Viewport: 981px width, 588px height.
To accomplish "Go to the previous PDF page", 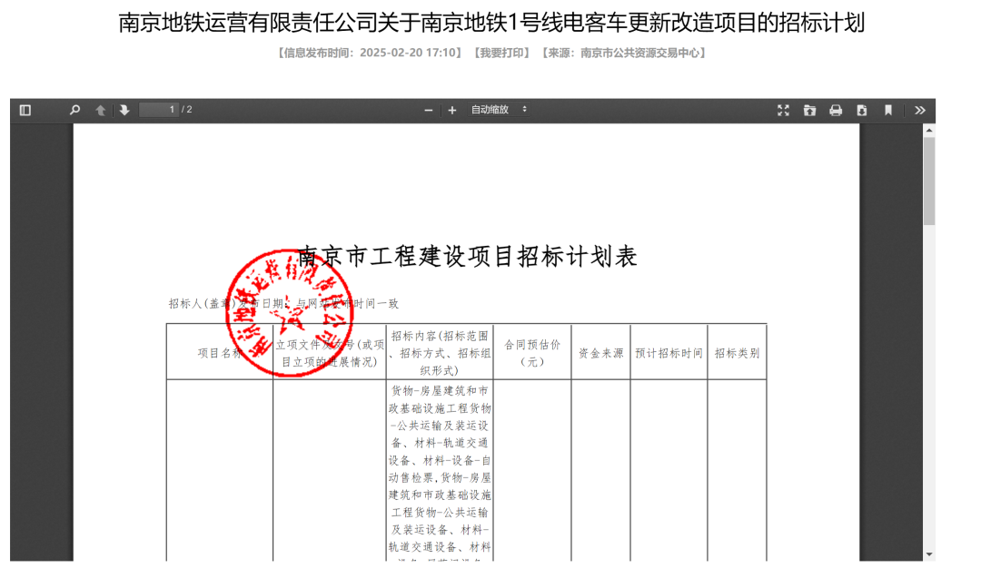I will pos(100,111).
